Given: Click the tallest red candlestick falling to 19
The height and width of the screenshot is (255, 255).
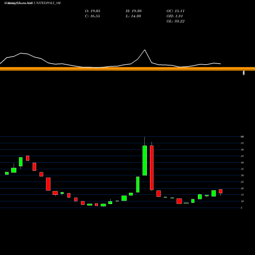Looking at the screenshot, I should pos(151,168).
